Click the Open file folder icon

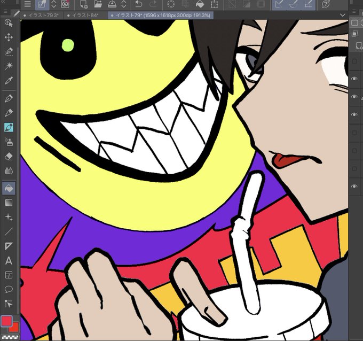98,4
